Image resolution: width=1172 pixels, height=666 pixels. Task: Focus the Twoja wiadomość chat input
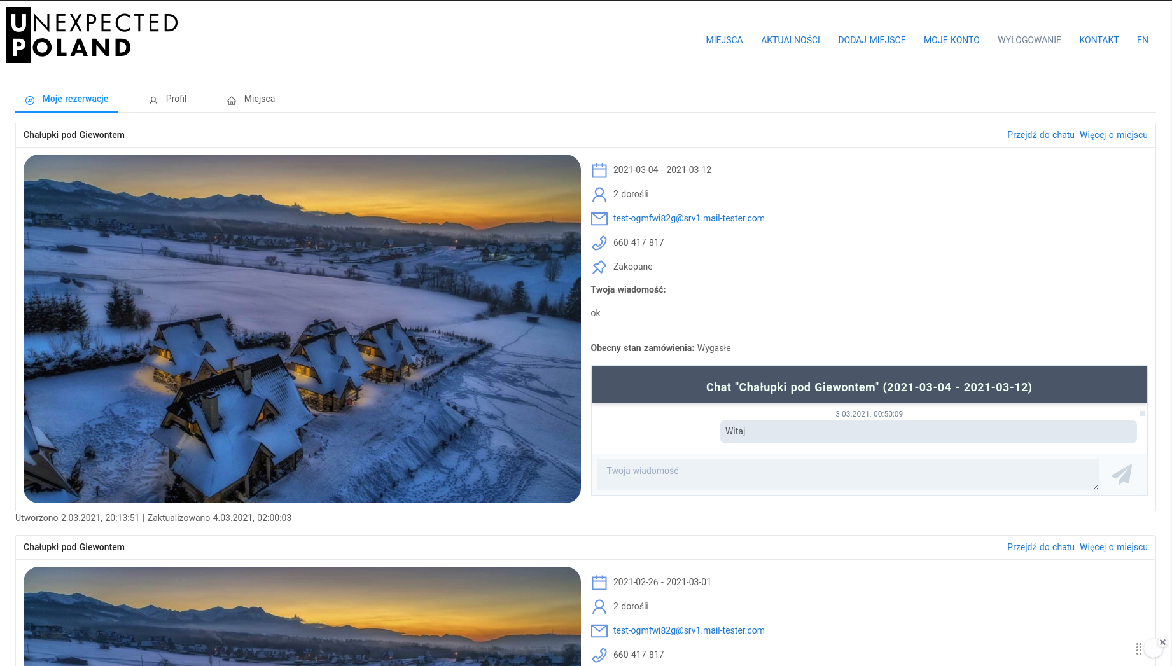pos(848,475)
